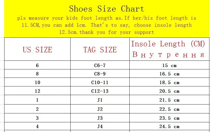This screenshot has width=211, height=132.
Task: Select US size 10 cell
Action: [x=37, y=82]
